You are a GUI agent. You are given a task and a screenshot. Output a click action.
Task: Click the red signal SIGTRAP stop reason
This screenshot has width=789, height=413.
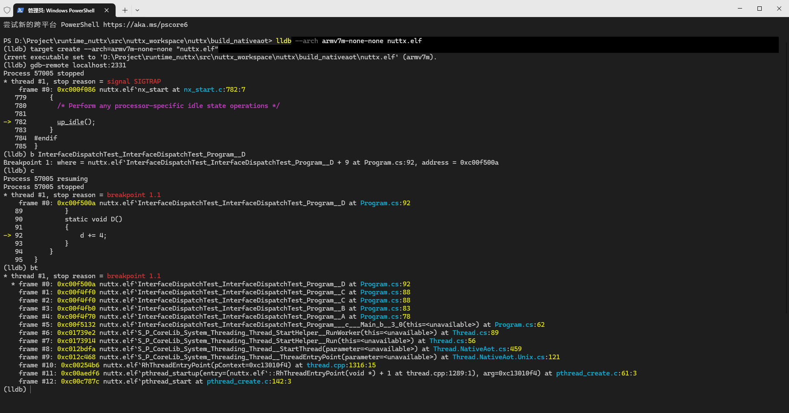[134, 81]
